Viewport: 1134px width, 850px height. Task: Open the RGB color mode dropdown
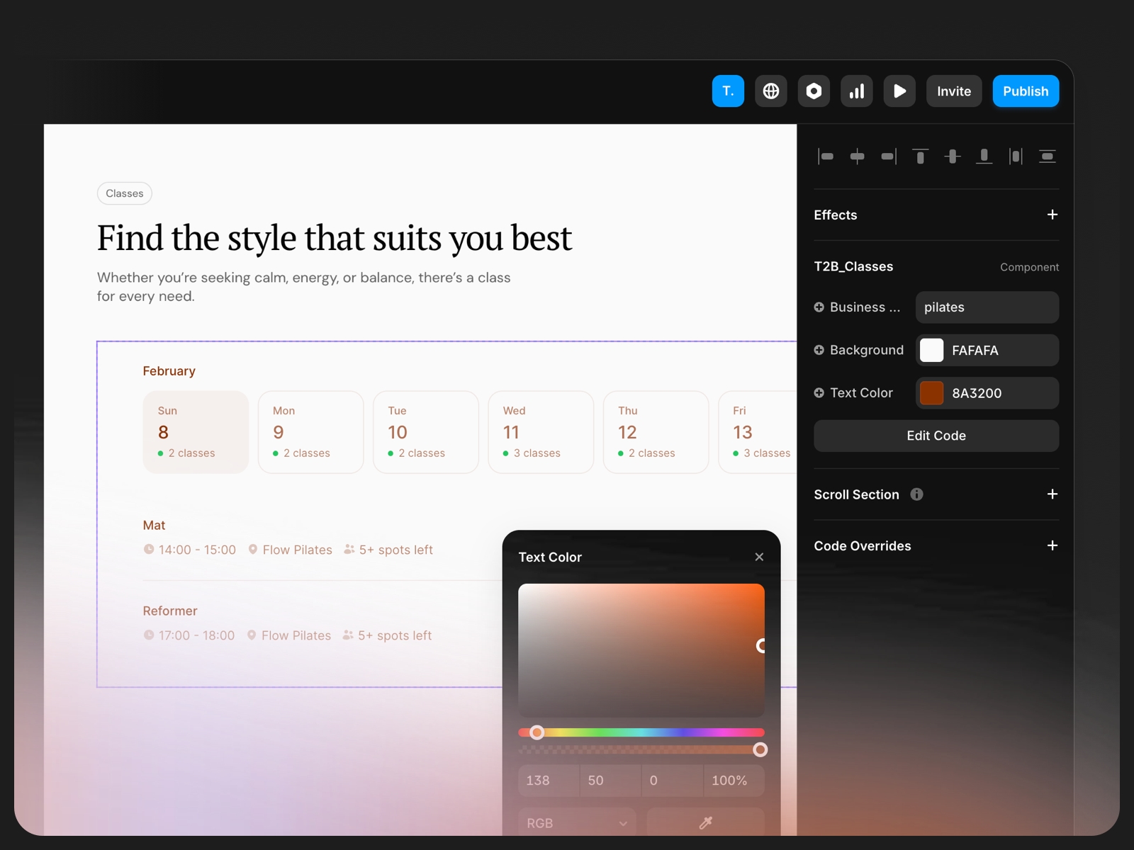click(577, 822)
